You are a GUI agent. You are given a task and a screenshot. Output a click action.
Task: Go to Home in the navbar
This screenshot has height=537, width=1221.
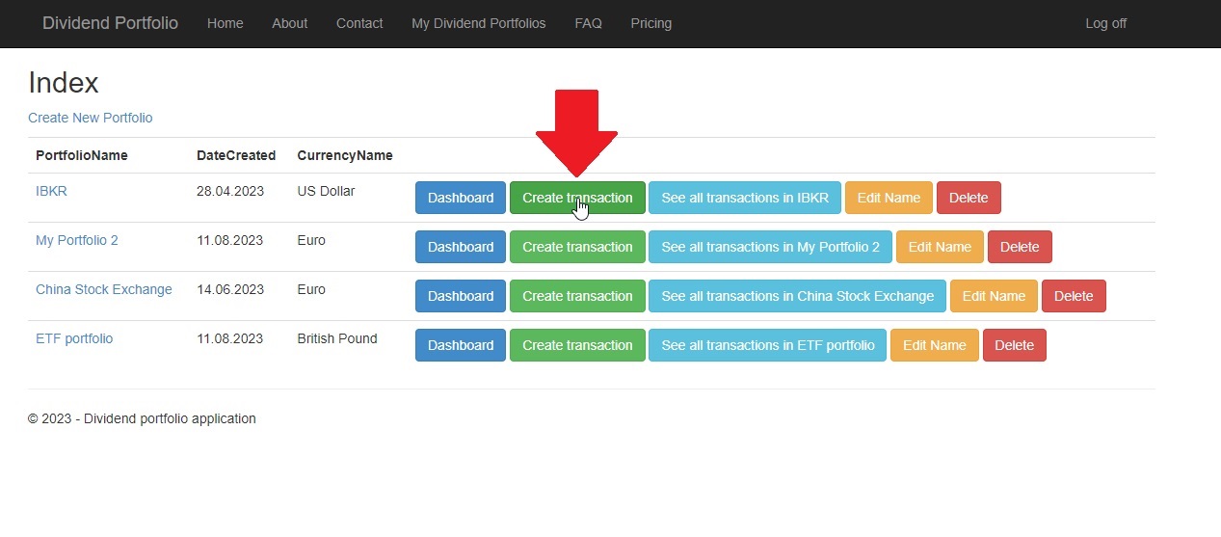point(225,23)
